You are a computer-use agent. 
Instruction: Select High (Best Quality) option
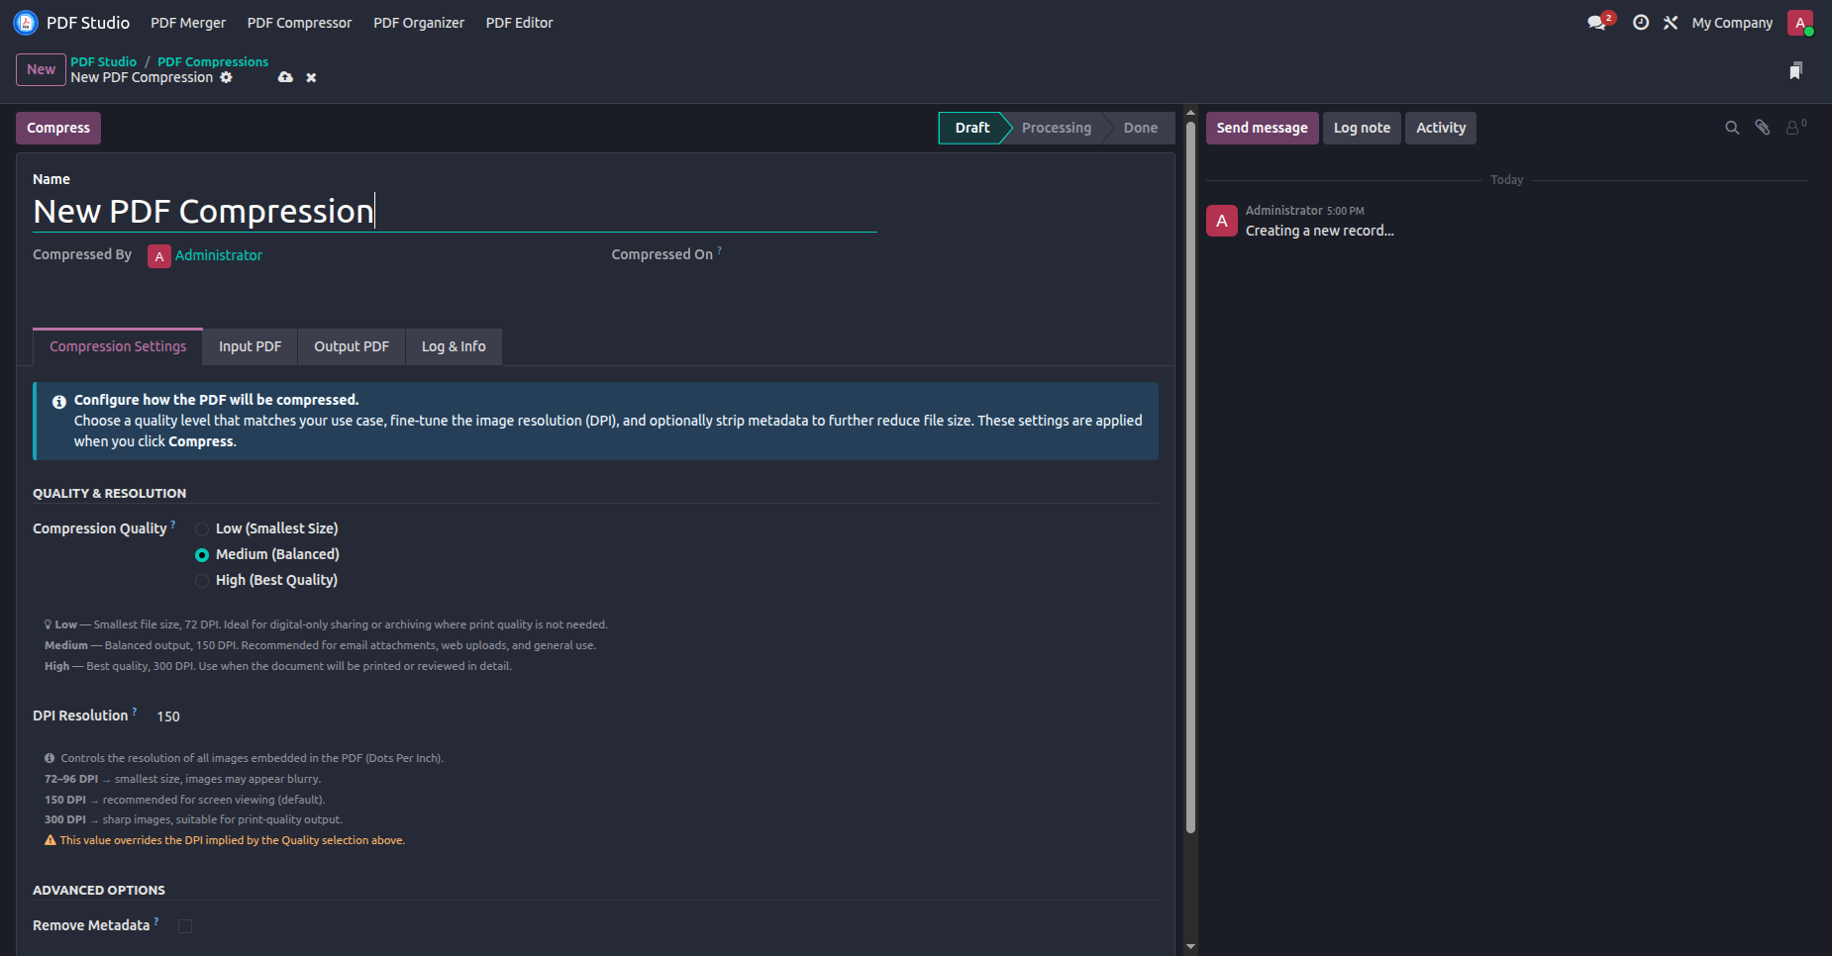pos(202,581)
